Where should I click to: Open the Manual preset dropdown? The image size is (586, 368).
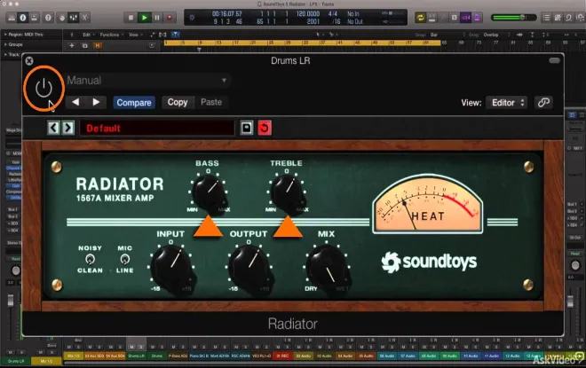[x=147, y=81]
